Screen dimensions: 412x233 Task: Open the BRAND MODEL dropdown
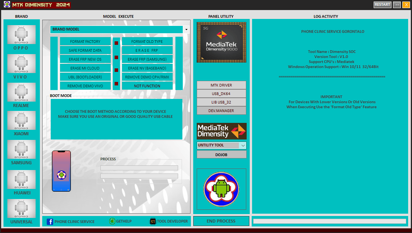[x=186, y=29]
